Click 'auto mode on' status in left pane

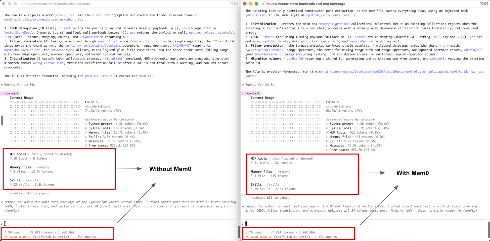tap(20, 237)
